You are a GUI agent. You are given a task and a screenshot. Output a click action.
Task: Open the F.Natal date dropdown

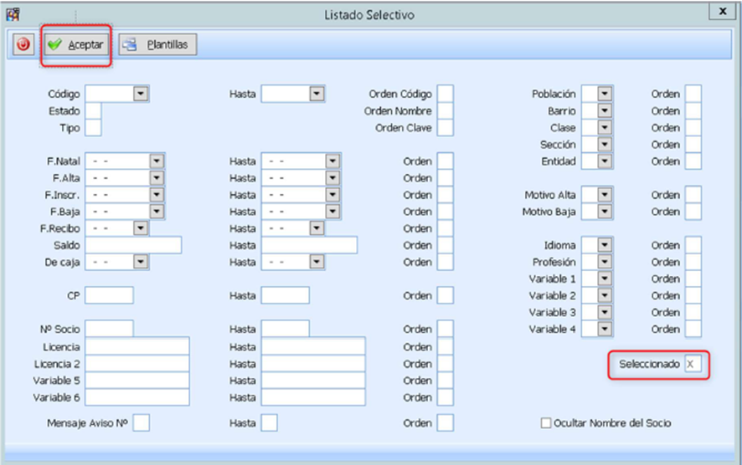pyautogui.click(x=157, y=161)
